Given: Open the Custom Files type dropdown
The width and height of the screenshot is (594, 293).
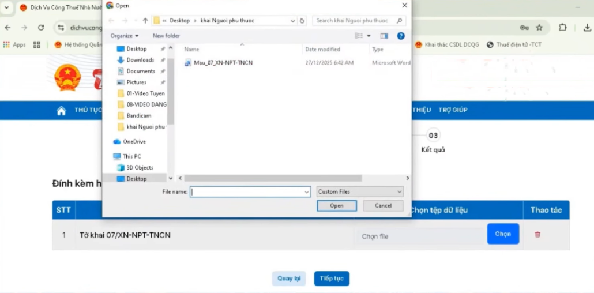Looking at the screenshot, I should [x=360, y=192].
